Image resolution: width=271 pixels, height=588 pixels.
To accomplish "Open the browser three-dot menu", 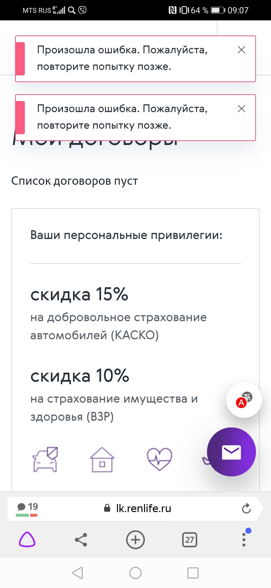I will pyautogui.click(x=244, y=539).
